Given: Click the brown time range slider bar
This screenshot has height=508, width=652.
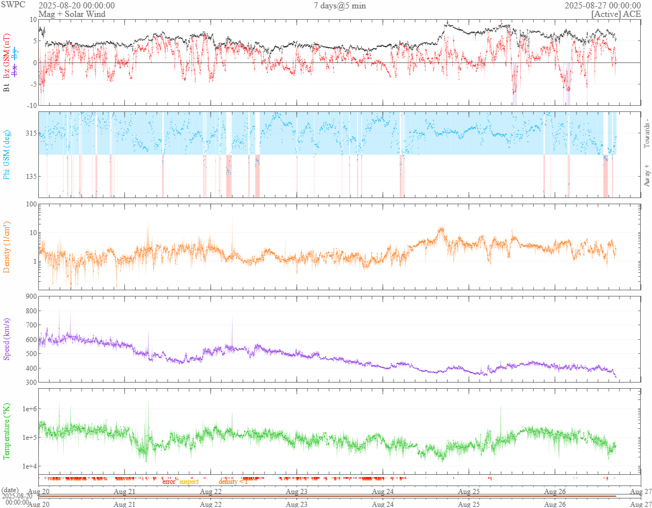Looking at the screenshot, I should [x=327, y=496].
